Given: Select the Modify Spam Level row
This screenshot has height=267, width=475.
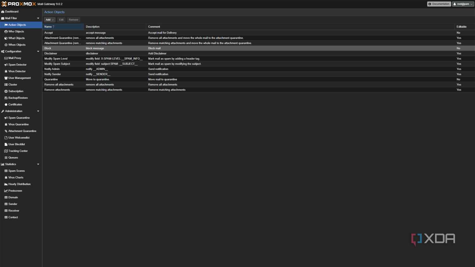Looking at the screenshot, I should (259, 59).
